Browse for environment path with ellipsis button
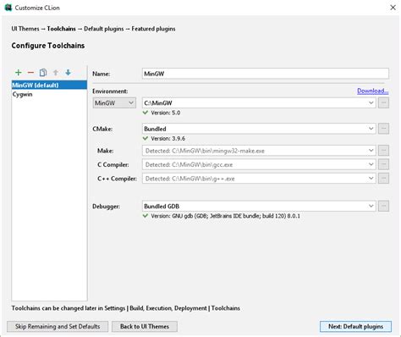The image size is (401, 337). 383,102
